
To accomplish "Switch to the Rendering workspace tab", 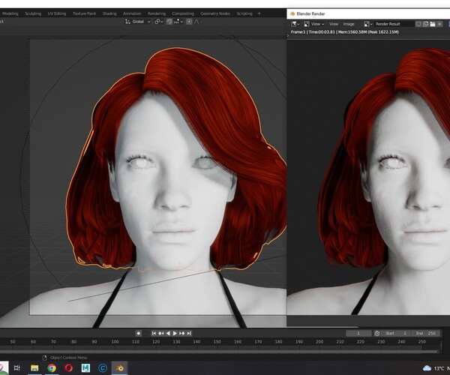I will click(x=157, y=13).
